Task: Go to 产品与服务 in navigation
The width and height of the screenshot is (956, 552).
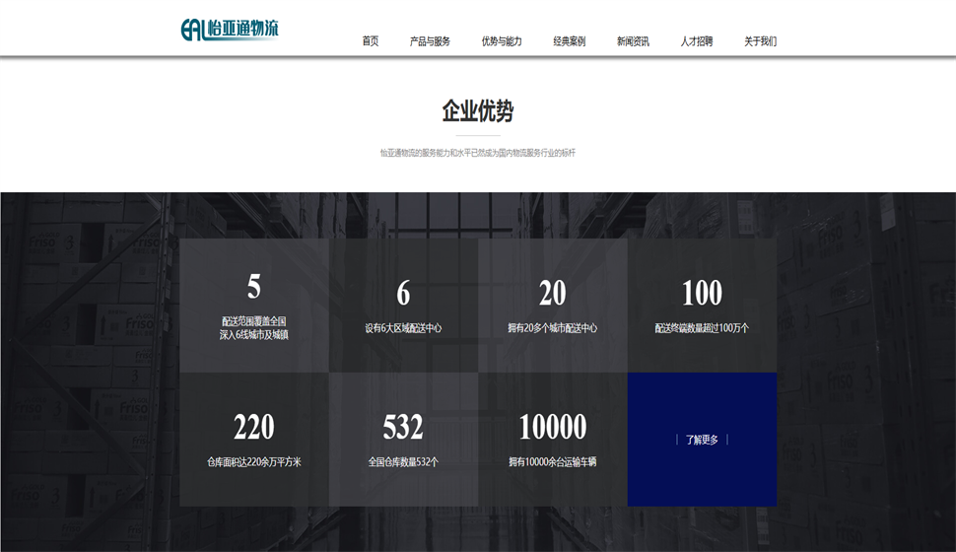Action: (430, 41)
